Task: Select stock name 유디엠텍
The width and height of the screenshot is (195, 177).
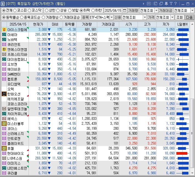Action: tap(14, 84)
